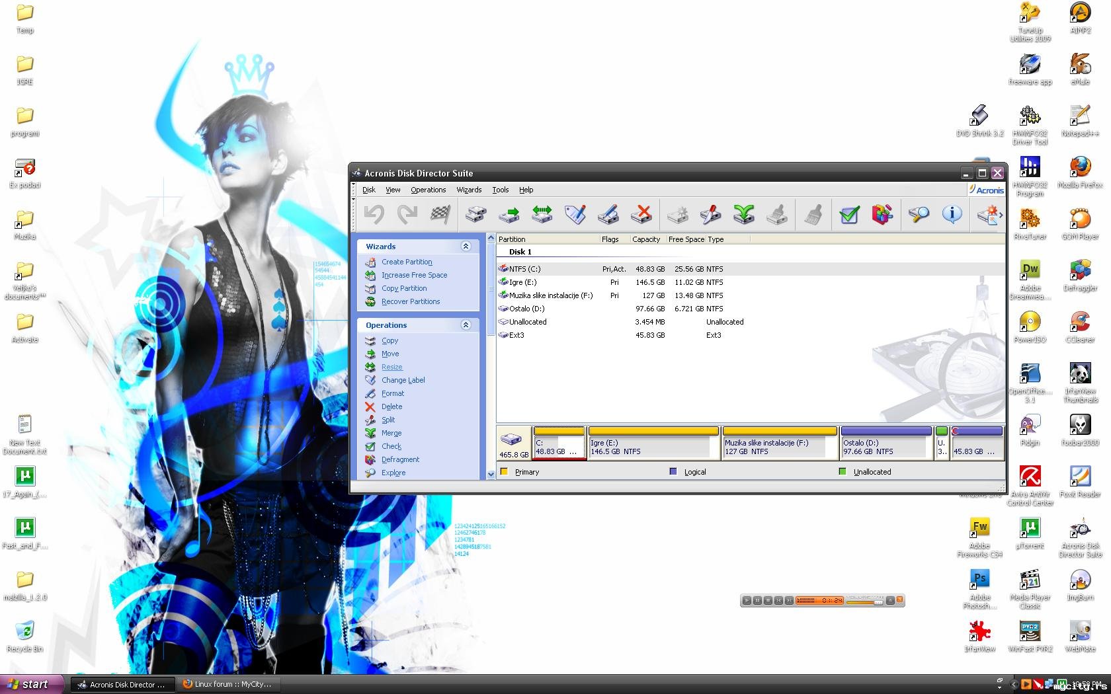Click the Merge partitions green arrow toolbar icon
The image size is (1111, 694).
[x=744, y=214]
